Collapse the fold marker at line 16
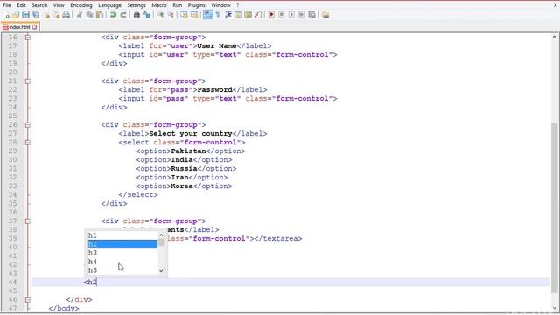 tap(28, 37)
